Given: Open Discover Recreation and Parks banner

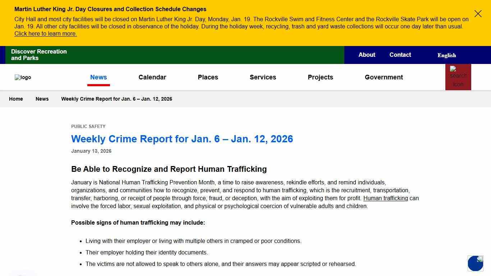Looking at the screenshot, I should [x=39, y=55].
